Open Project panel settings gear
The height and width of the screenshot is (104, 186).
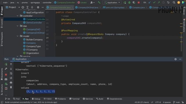(x=38, y=7)
